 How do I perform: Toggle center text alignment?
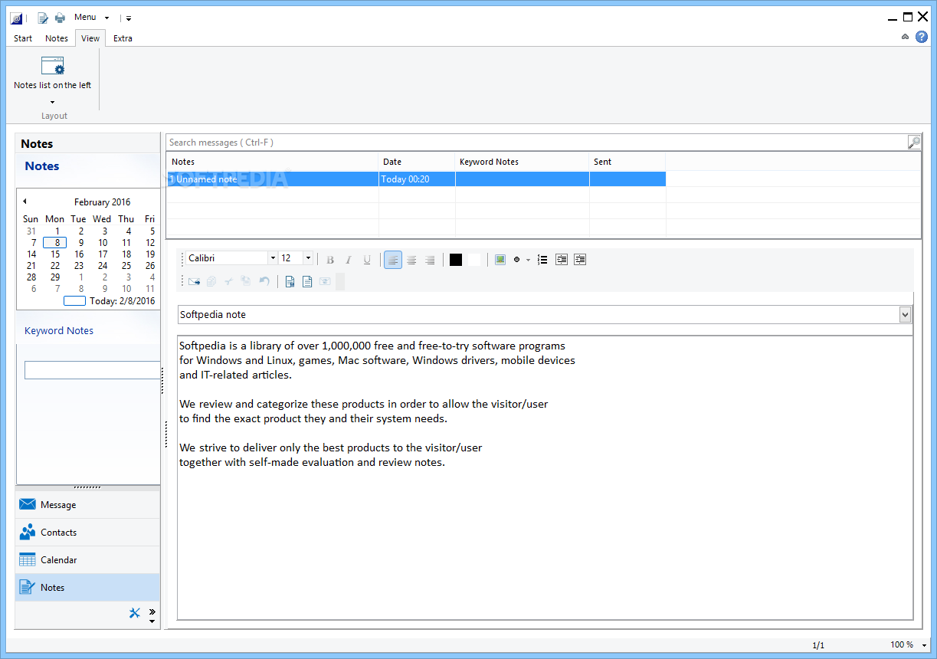[x=411, y=260]
